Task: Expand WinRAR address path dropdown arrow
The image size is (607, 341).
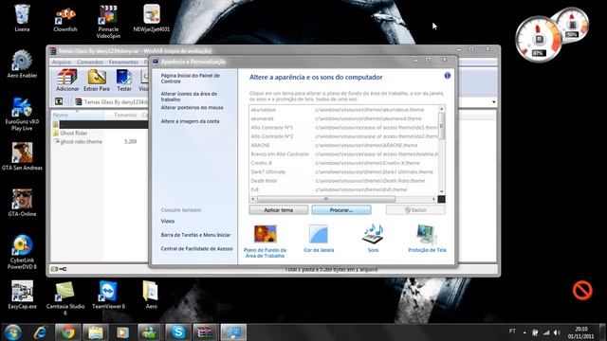Action: (x=494, y=102)
